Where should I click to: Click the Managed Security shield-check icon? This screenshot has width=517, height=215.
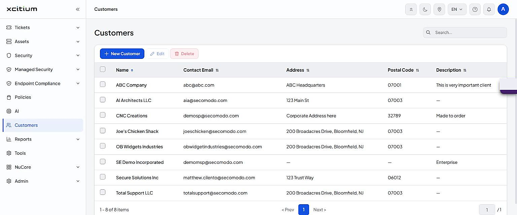tap(9, 69)
